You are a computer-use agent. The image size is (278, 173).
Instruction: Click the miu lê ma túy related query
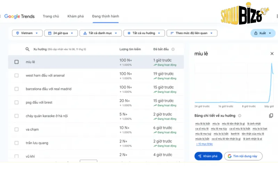point(219,129)
